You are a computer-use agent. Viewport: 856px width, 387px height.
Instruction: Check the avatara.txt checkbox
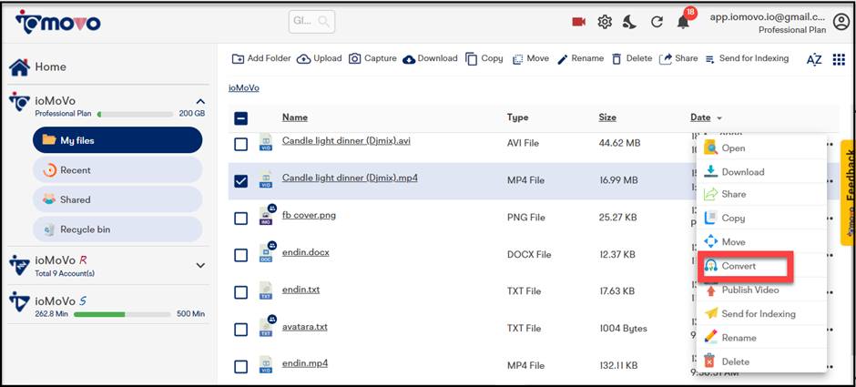click(240, 329)
